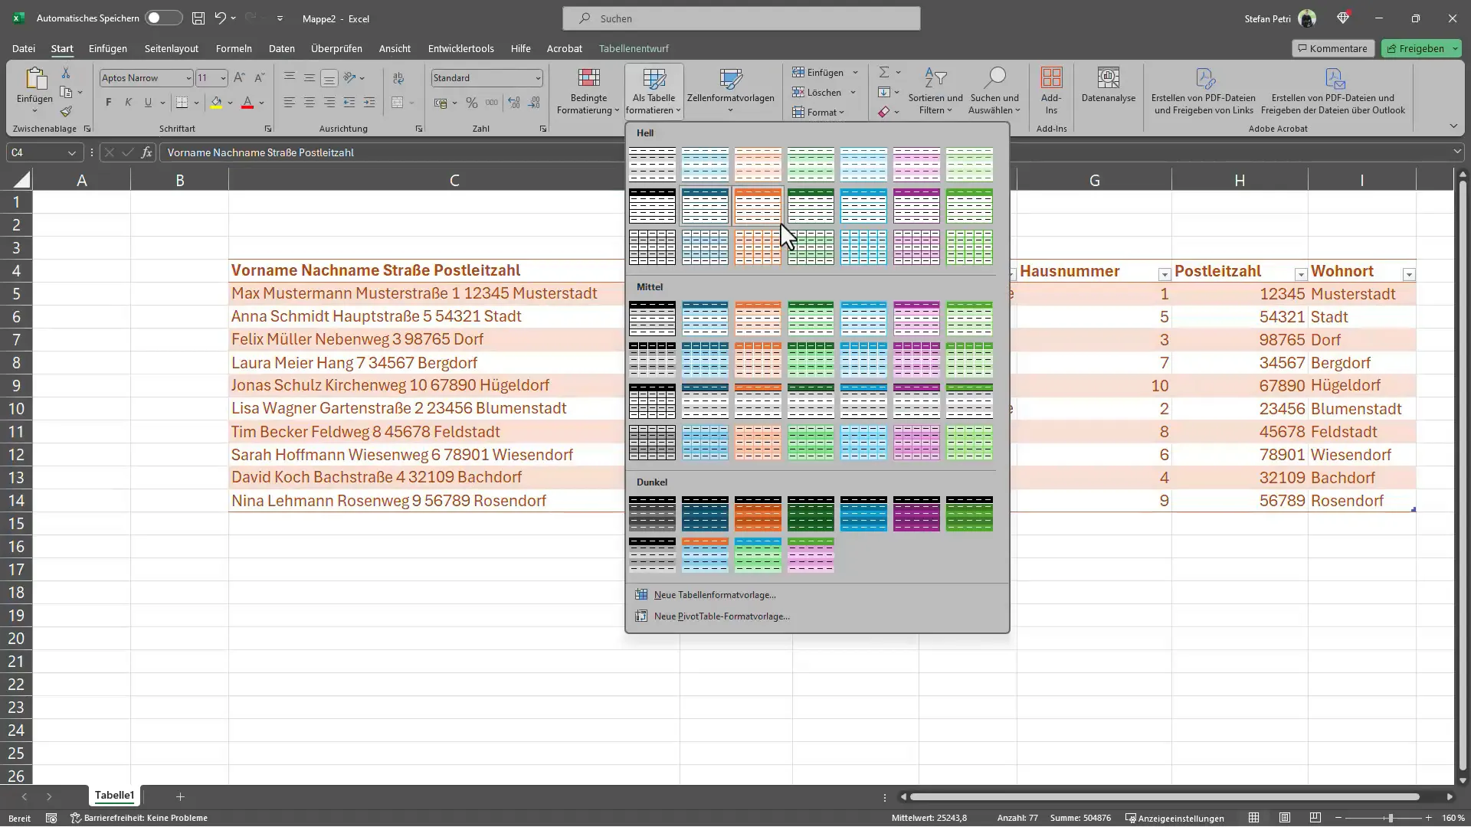Select the orange medium table style swatch
This screenshot has width=1471, height=827.
pos(758,316)
